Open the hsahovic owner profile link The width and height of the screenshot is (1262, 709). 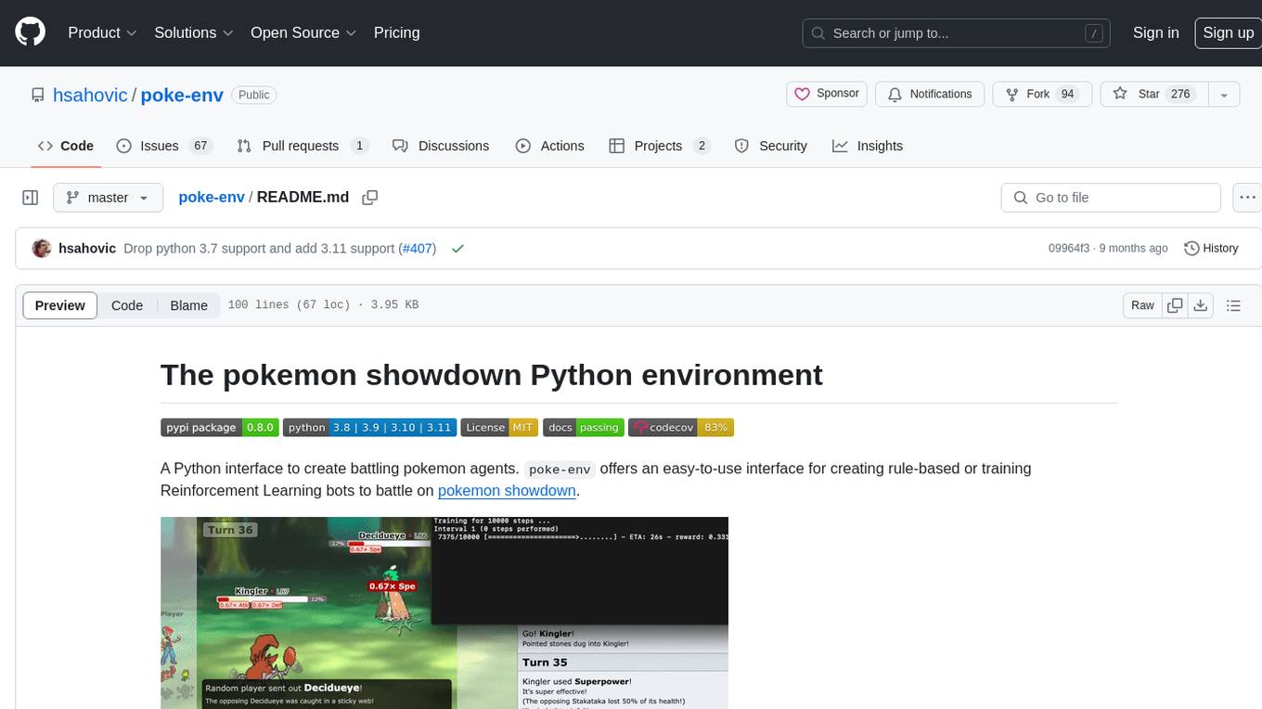(x=90, y=95)
